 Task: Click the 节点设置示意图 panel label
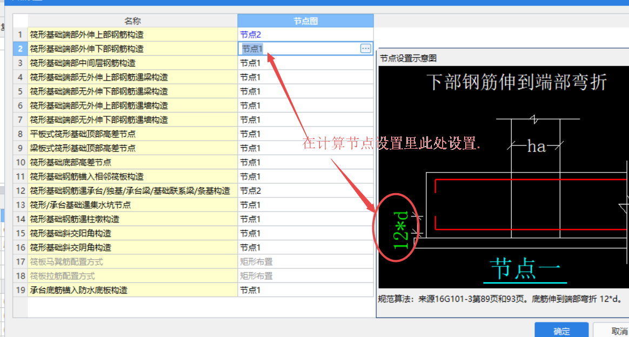pyautogui.click(x=409, y=58)
